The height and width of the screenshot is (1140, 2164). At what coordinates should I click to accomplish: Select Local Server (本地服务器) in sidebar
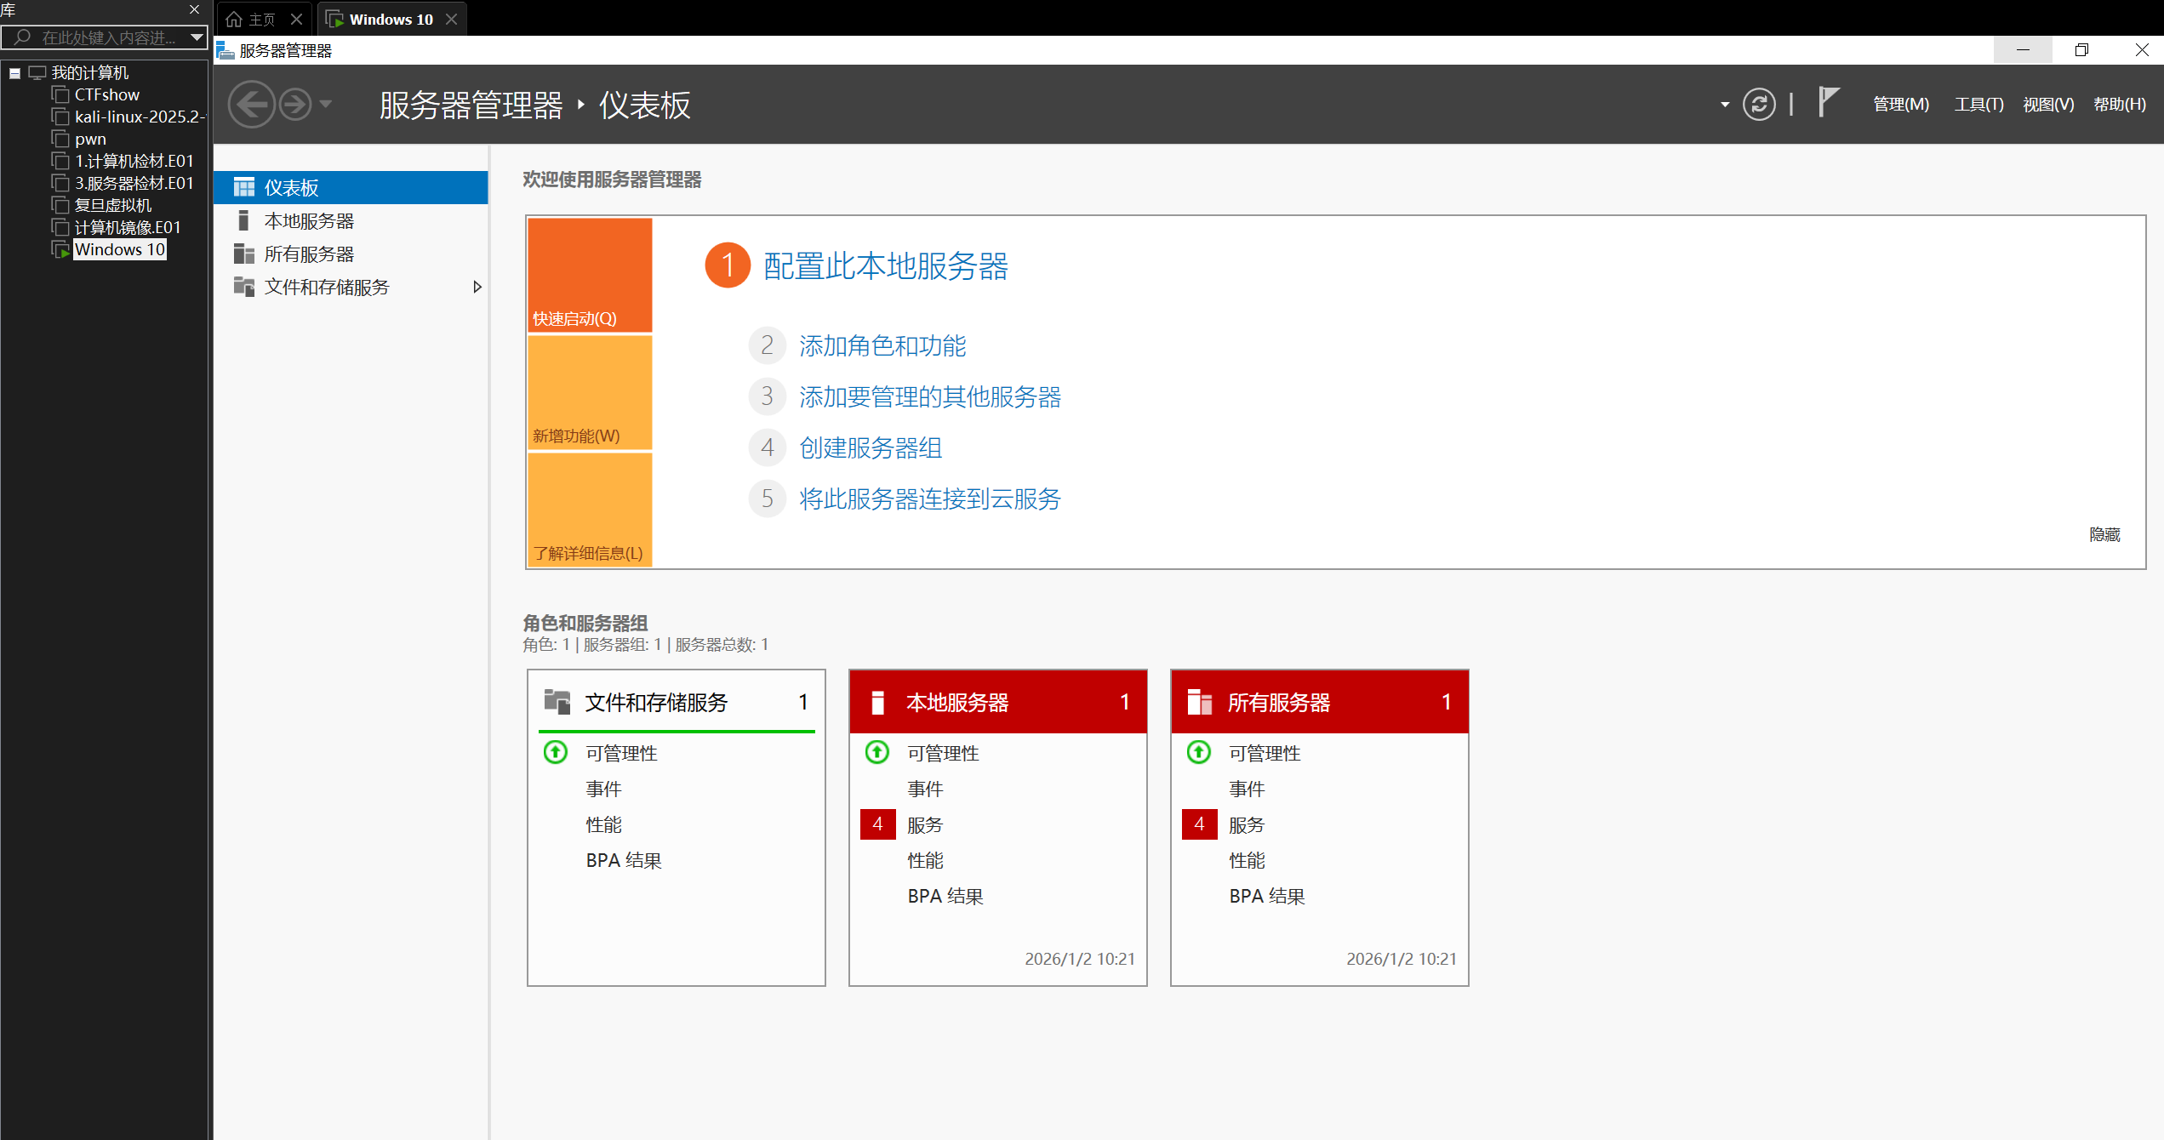309,221
